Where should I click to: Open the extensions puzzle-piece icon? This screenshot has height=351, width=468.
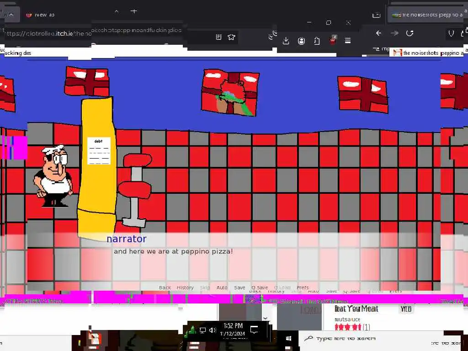pyautogui.click(x=317, y=41)
